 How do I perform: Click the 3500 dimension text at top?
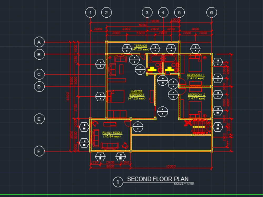point(140,33)
